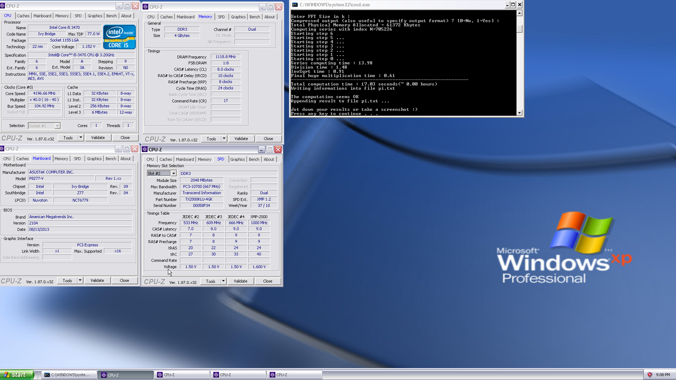Viewport: 676px width, 380px height.
Task: Expand the Tools arrow in the SPD window
Action: pos(224,281)
